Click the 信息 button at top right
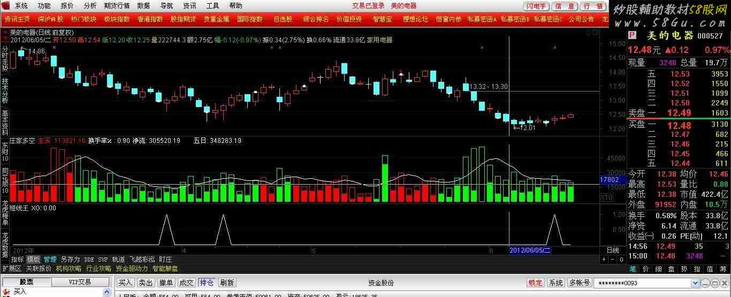 pyautogui.click(x=565, y=6)
